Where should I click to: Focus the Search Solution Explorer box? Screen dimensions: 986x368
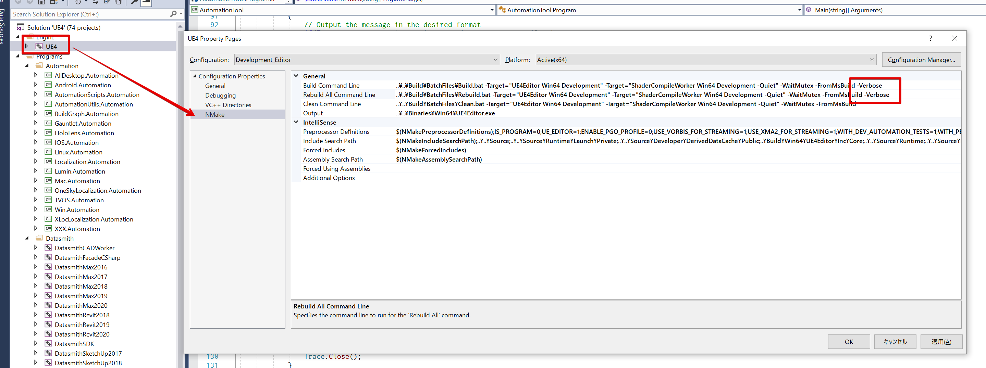pyautogui.click(x=90, y=14)
